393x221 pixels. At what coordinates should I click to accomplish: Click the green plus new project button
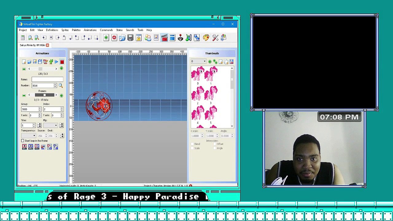(x=106, y=37)
